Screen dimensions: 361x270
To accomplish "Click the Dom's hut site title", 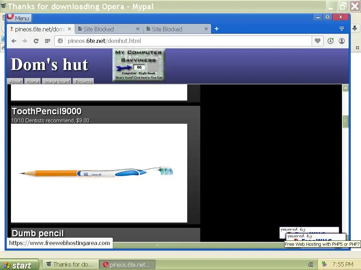I will (x=49, y=65).
